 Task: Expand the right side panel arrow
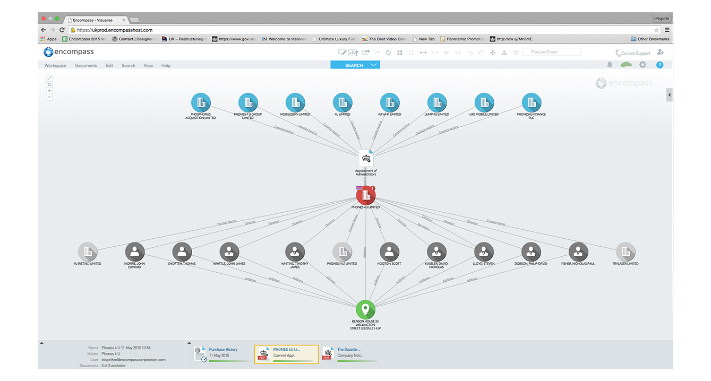(x=670, y=94)
